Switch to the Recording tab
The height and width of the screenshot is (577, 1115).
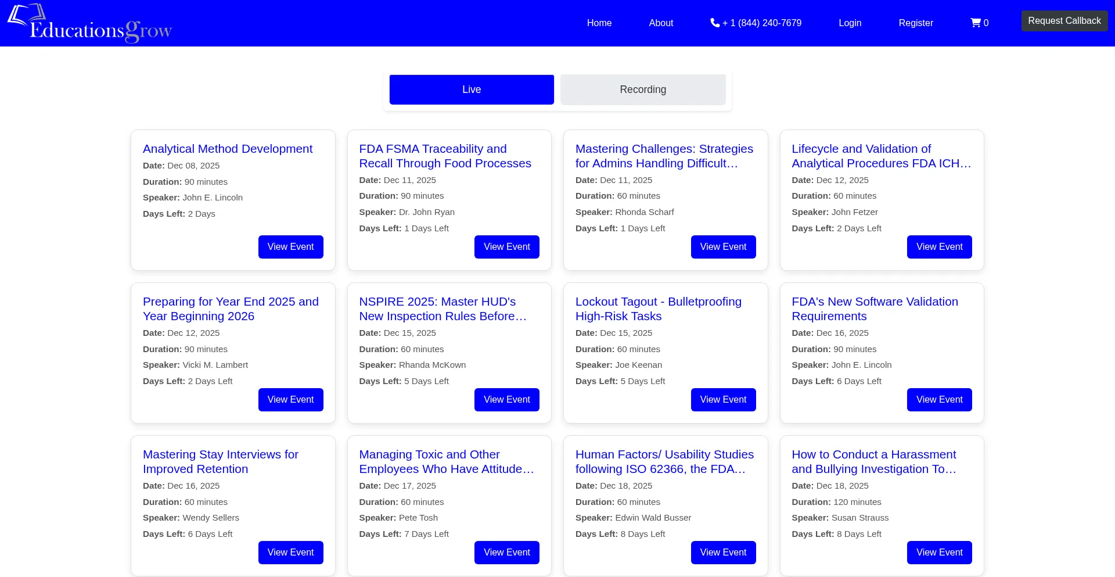pyautogui.click(x=642, y=89)
